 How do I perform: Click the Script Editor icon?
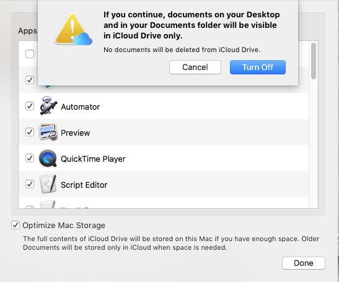coord(48,184)
